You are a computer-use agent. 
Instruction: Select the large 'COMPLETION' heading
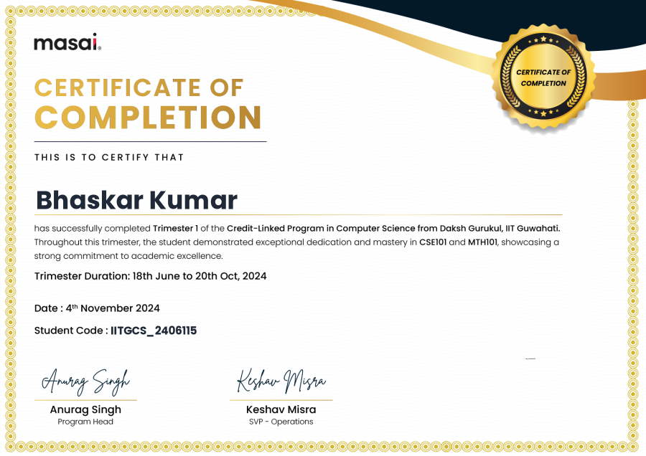[149, 118]
